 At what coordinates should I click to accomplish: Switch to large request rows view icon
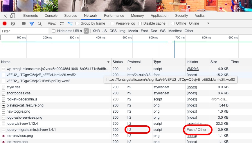pos(62,23)
